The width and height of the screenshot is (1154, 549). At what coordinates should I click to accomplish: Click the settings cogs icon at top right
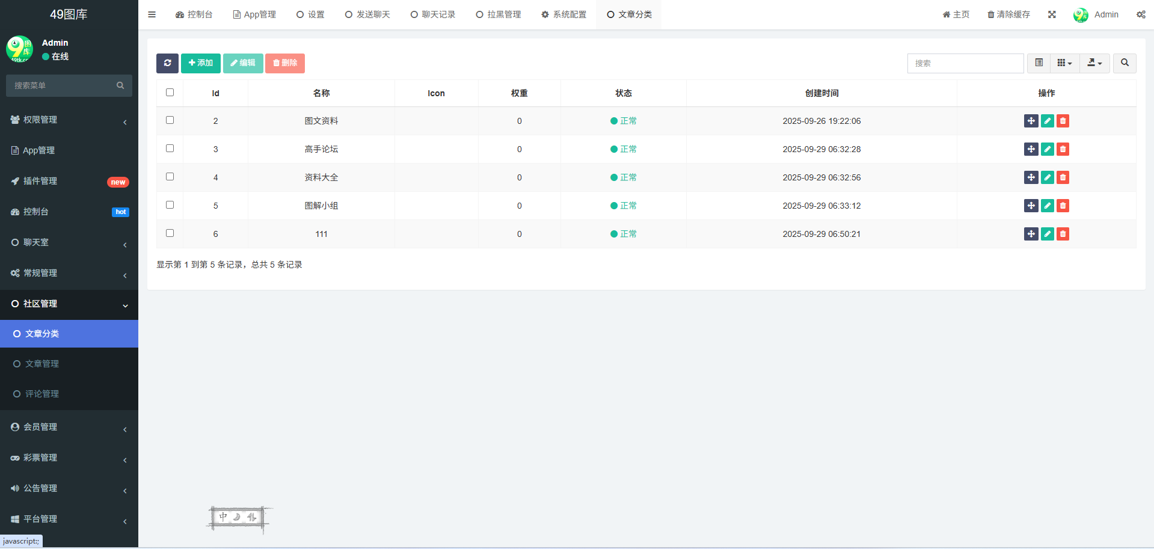click(x=1141, y=14)
